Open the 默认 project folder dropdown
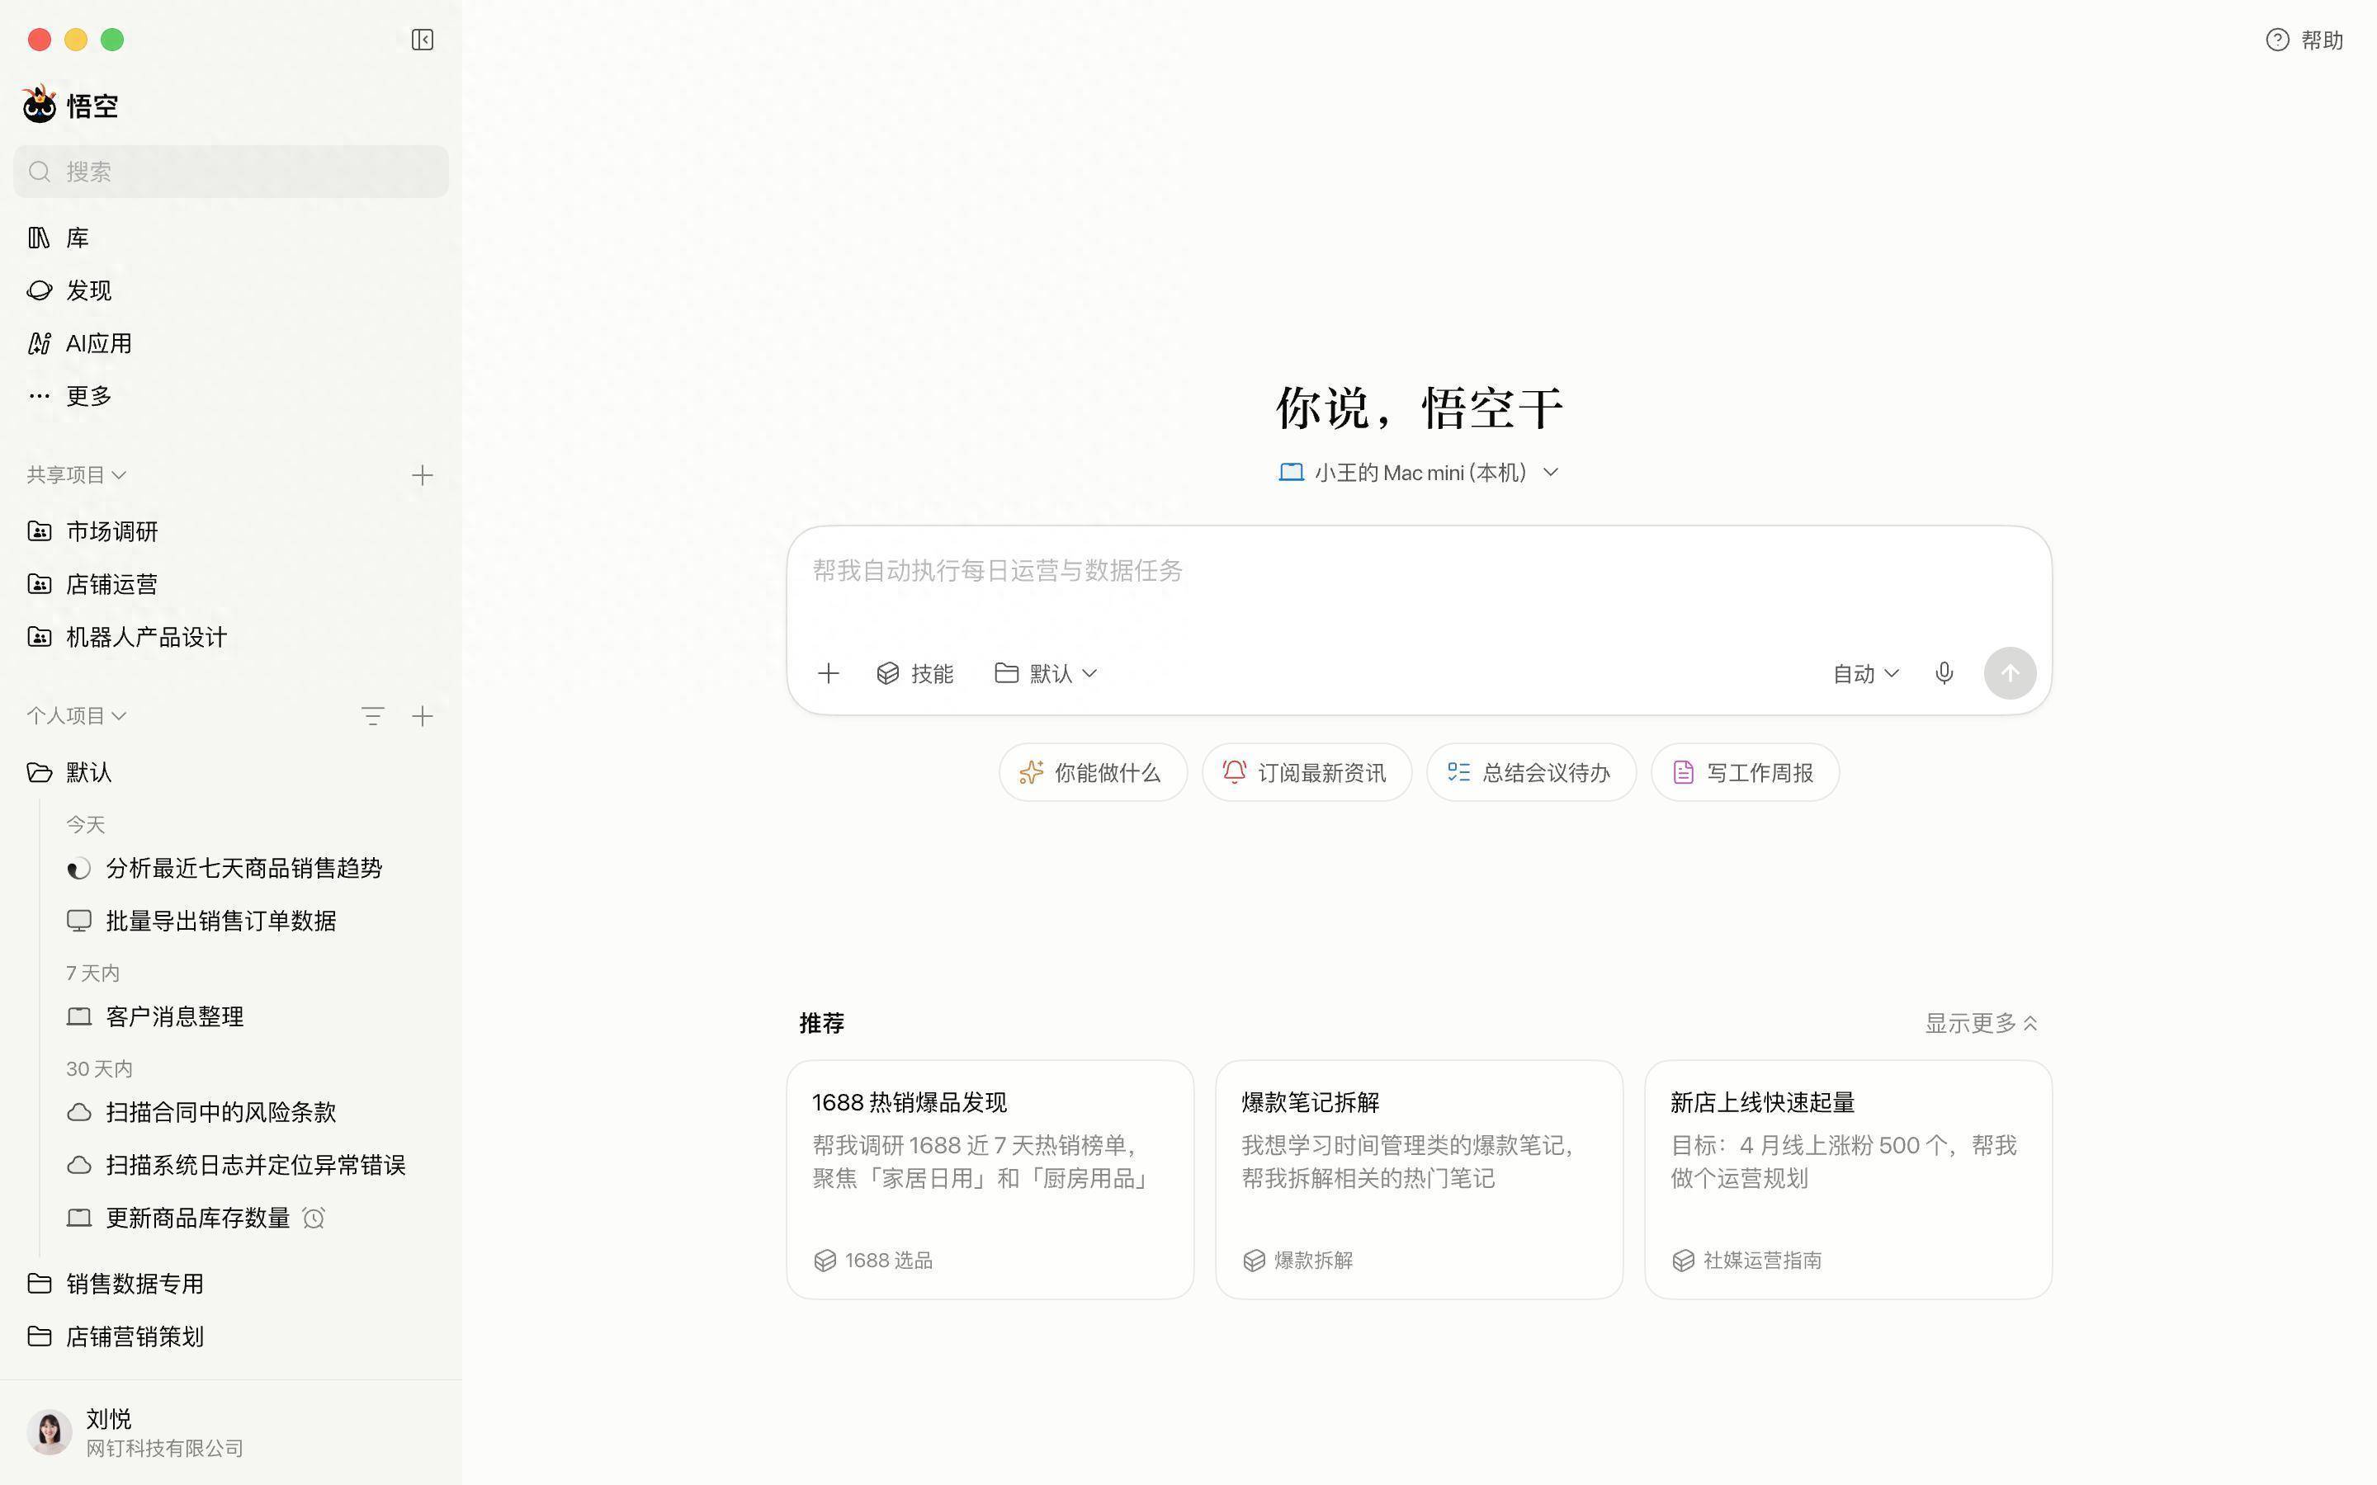The image size is (2377, 1485). (x=1046, y=674)
